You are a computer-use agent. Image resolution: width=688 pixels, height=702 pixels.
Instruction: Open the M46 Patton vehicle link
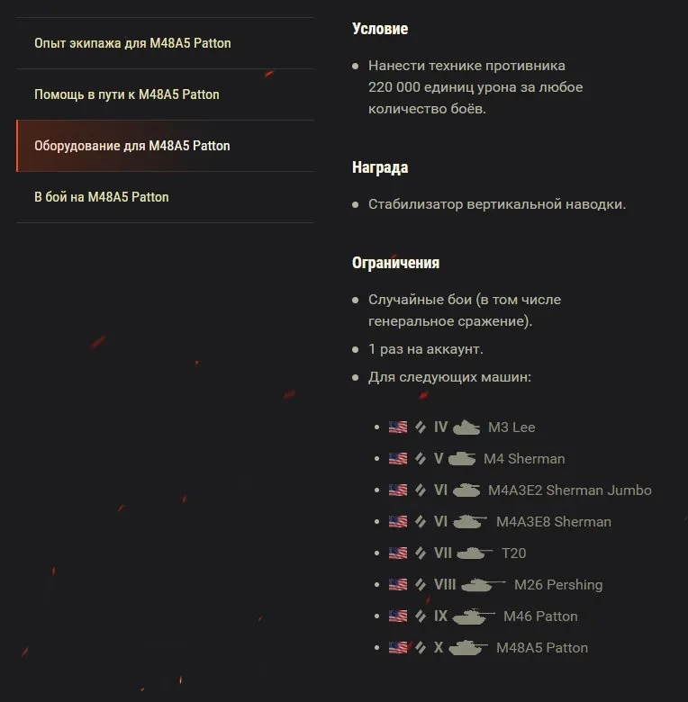pyautogui.click(x=540, y=616)
